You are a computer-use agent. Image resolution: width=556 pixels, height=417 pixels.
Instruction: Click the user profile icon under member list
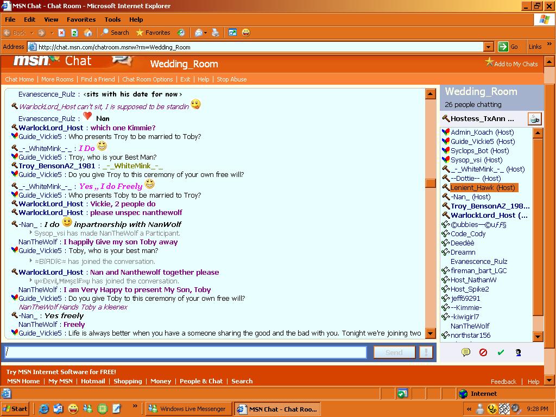(x=518, y=352)
